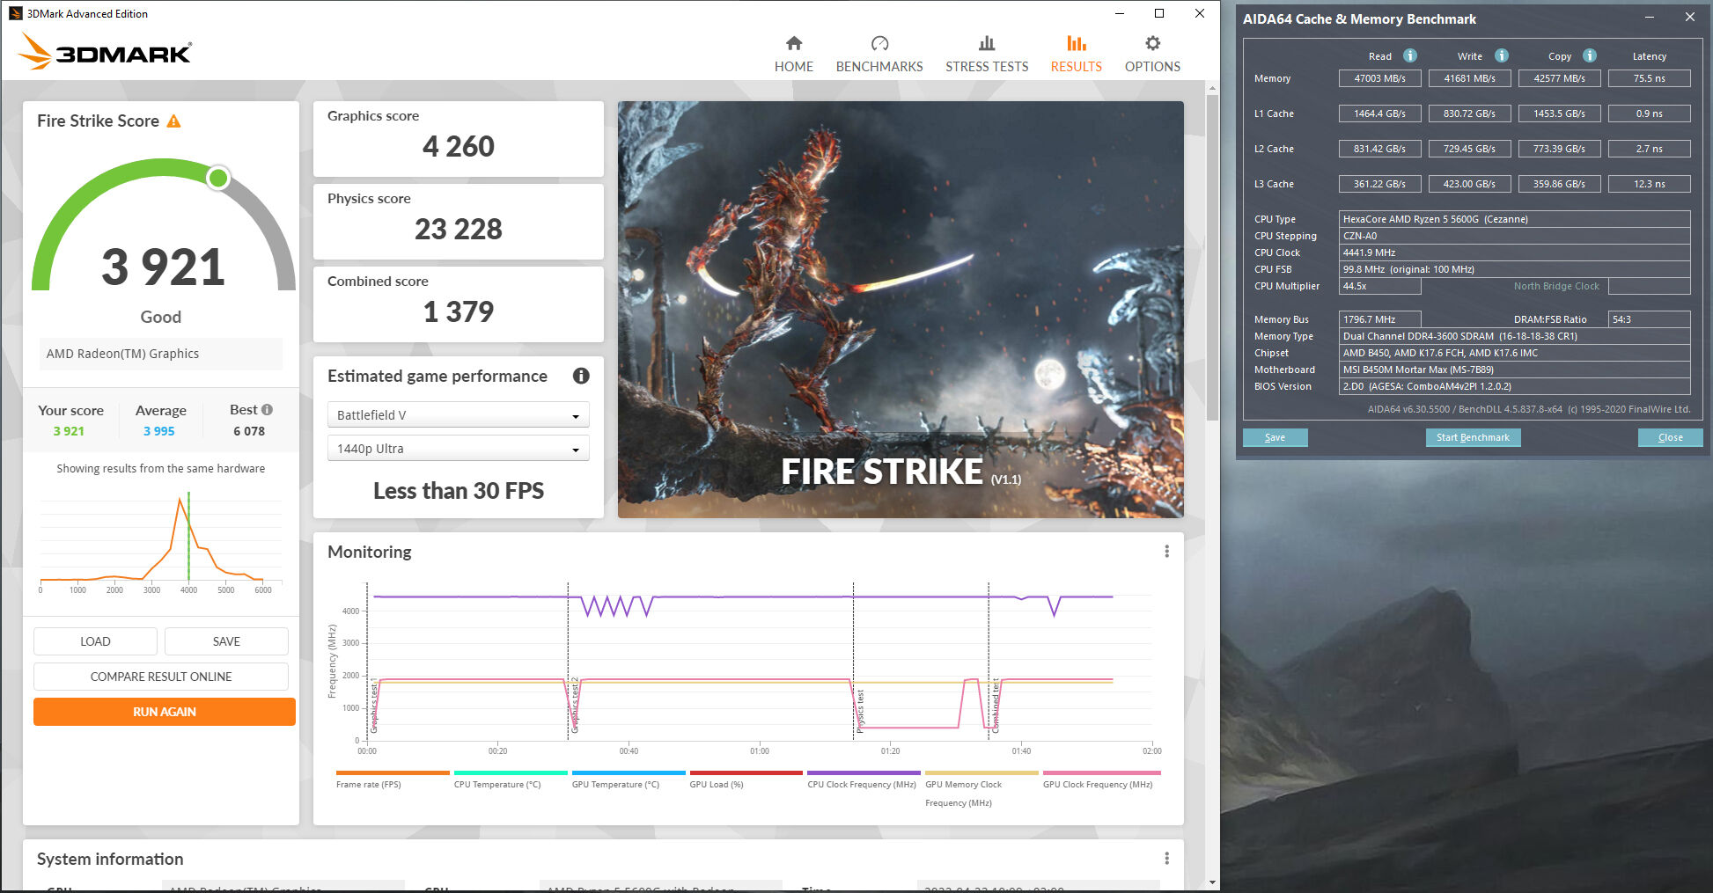Click the scroll up arrow in 3DMark

[1212, 88]
